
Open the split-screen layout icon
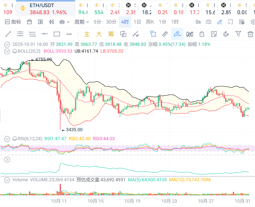point(40,22)
